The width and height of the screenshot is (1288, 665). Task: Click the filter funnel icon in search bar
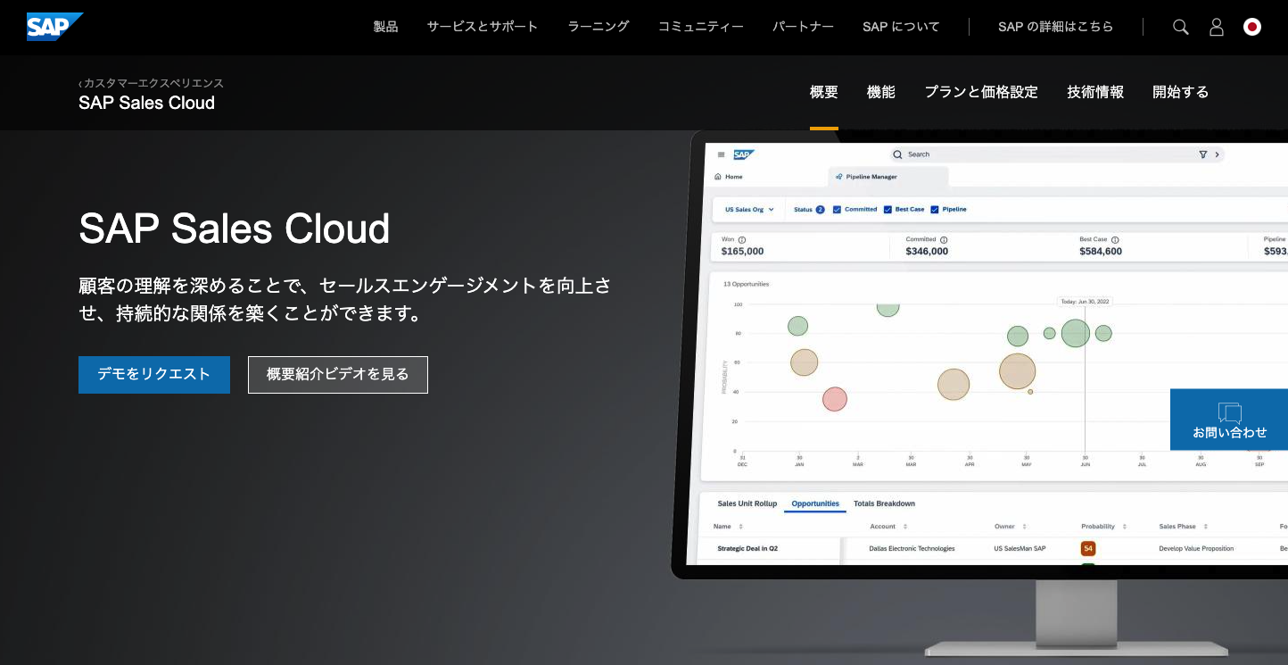coord(1202,154)
